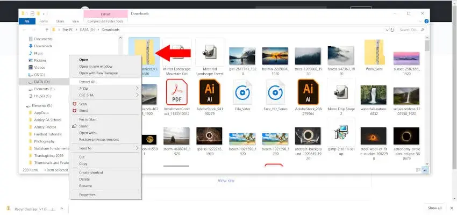Select AppData folder in sidebar
The width and height of the screenshot is (457, 215).
(x=41, y=113)
